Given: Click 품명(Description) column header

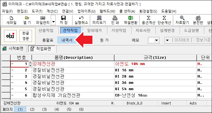Looking at the screenshot, I should point(73,58).
